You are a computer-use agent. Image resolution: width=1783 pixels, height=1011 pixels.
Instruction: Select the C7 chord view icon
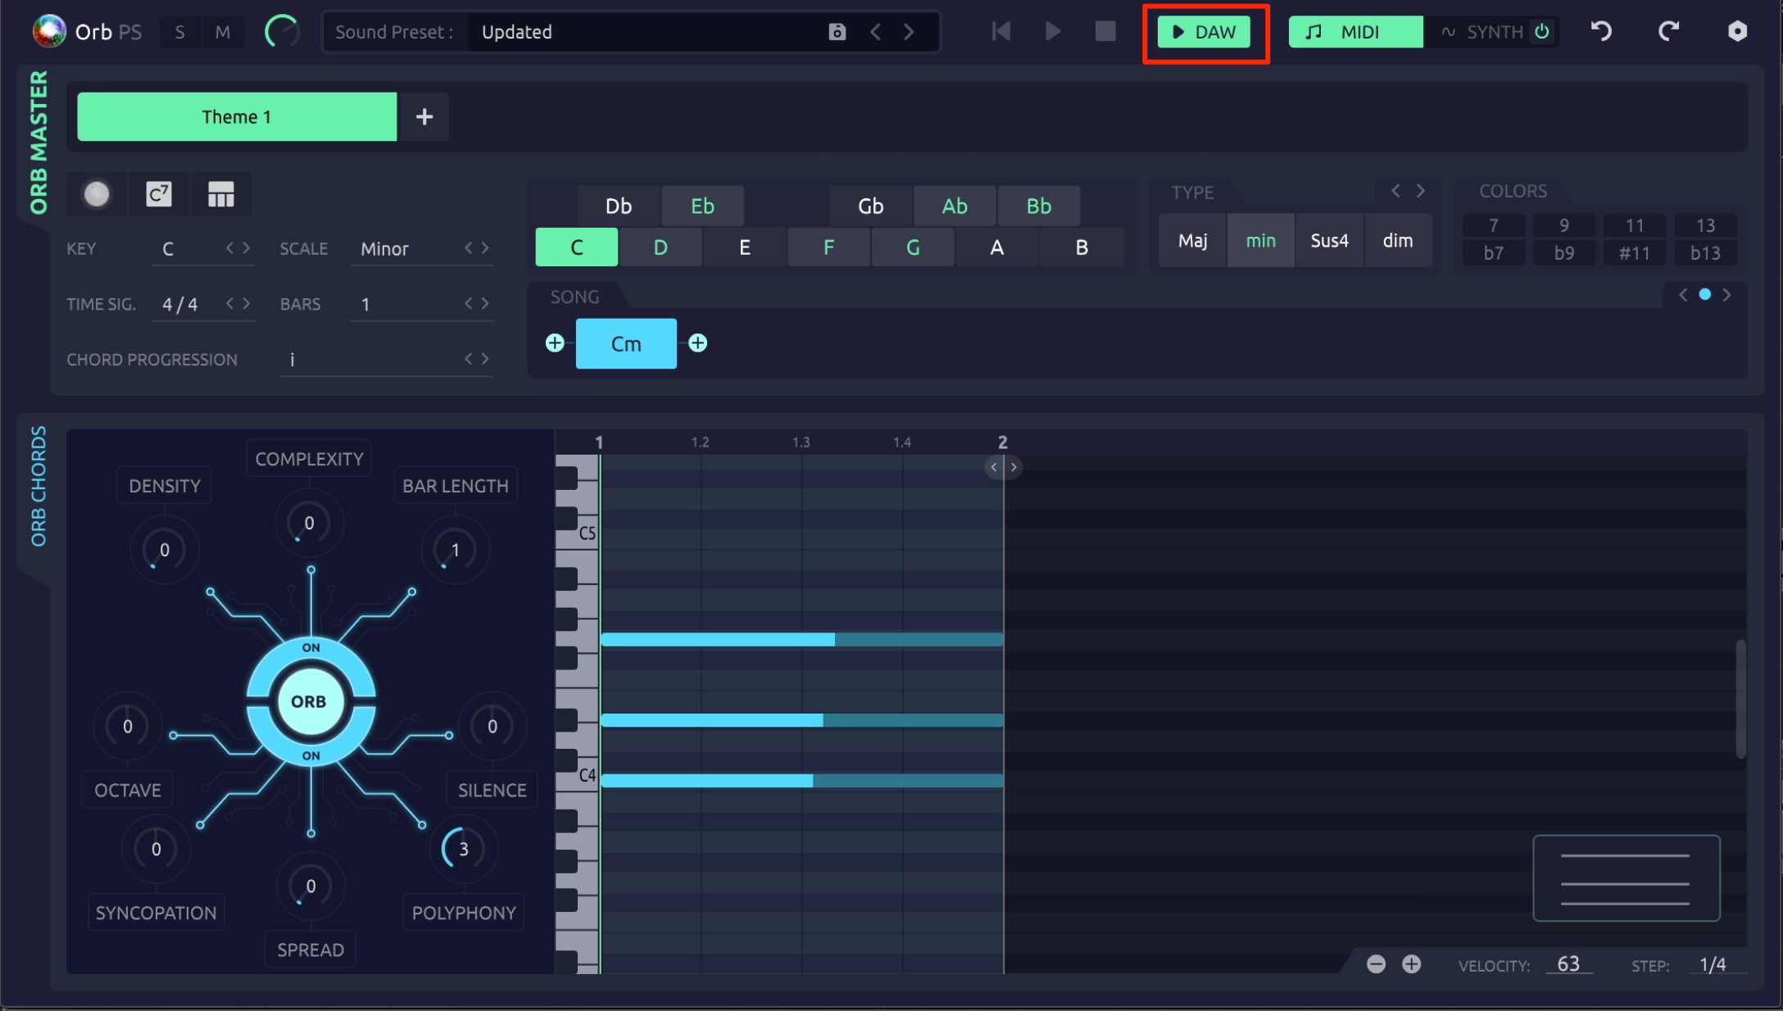click(159, 194)
